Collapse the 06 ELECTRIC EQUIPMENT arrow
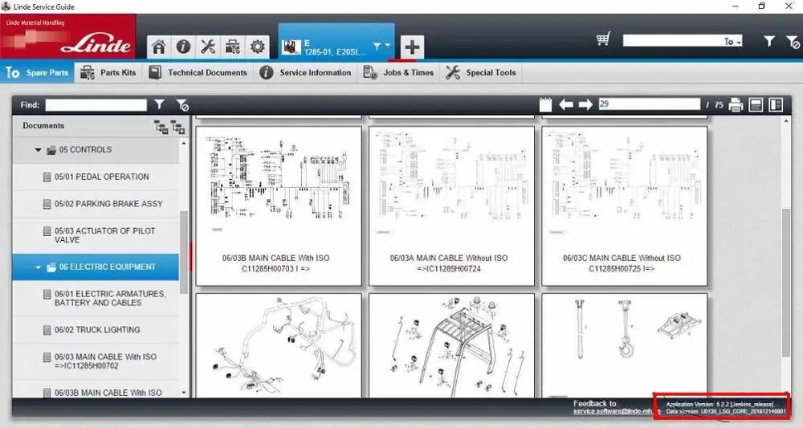The height and width of the screenshot is (428, 803). (x=38, y=267)
